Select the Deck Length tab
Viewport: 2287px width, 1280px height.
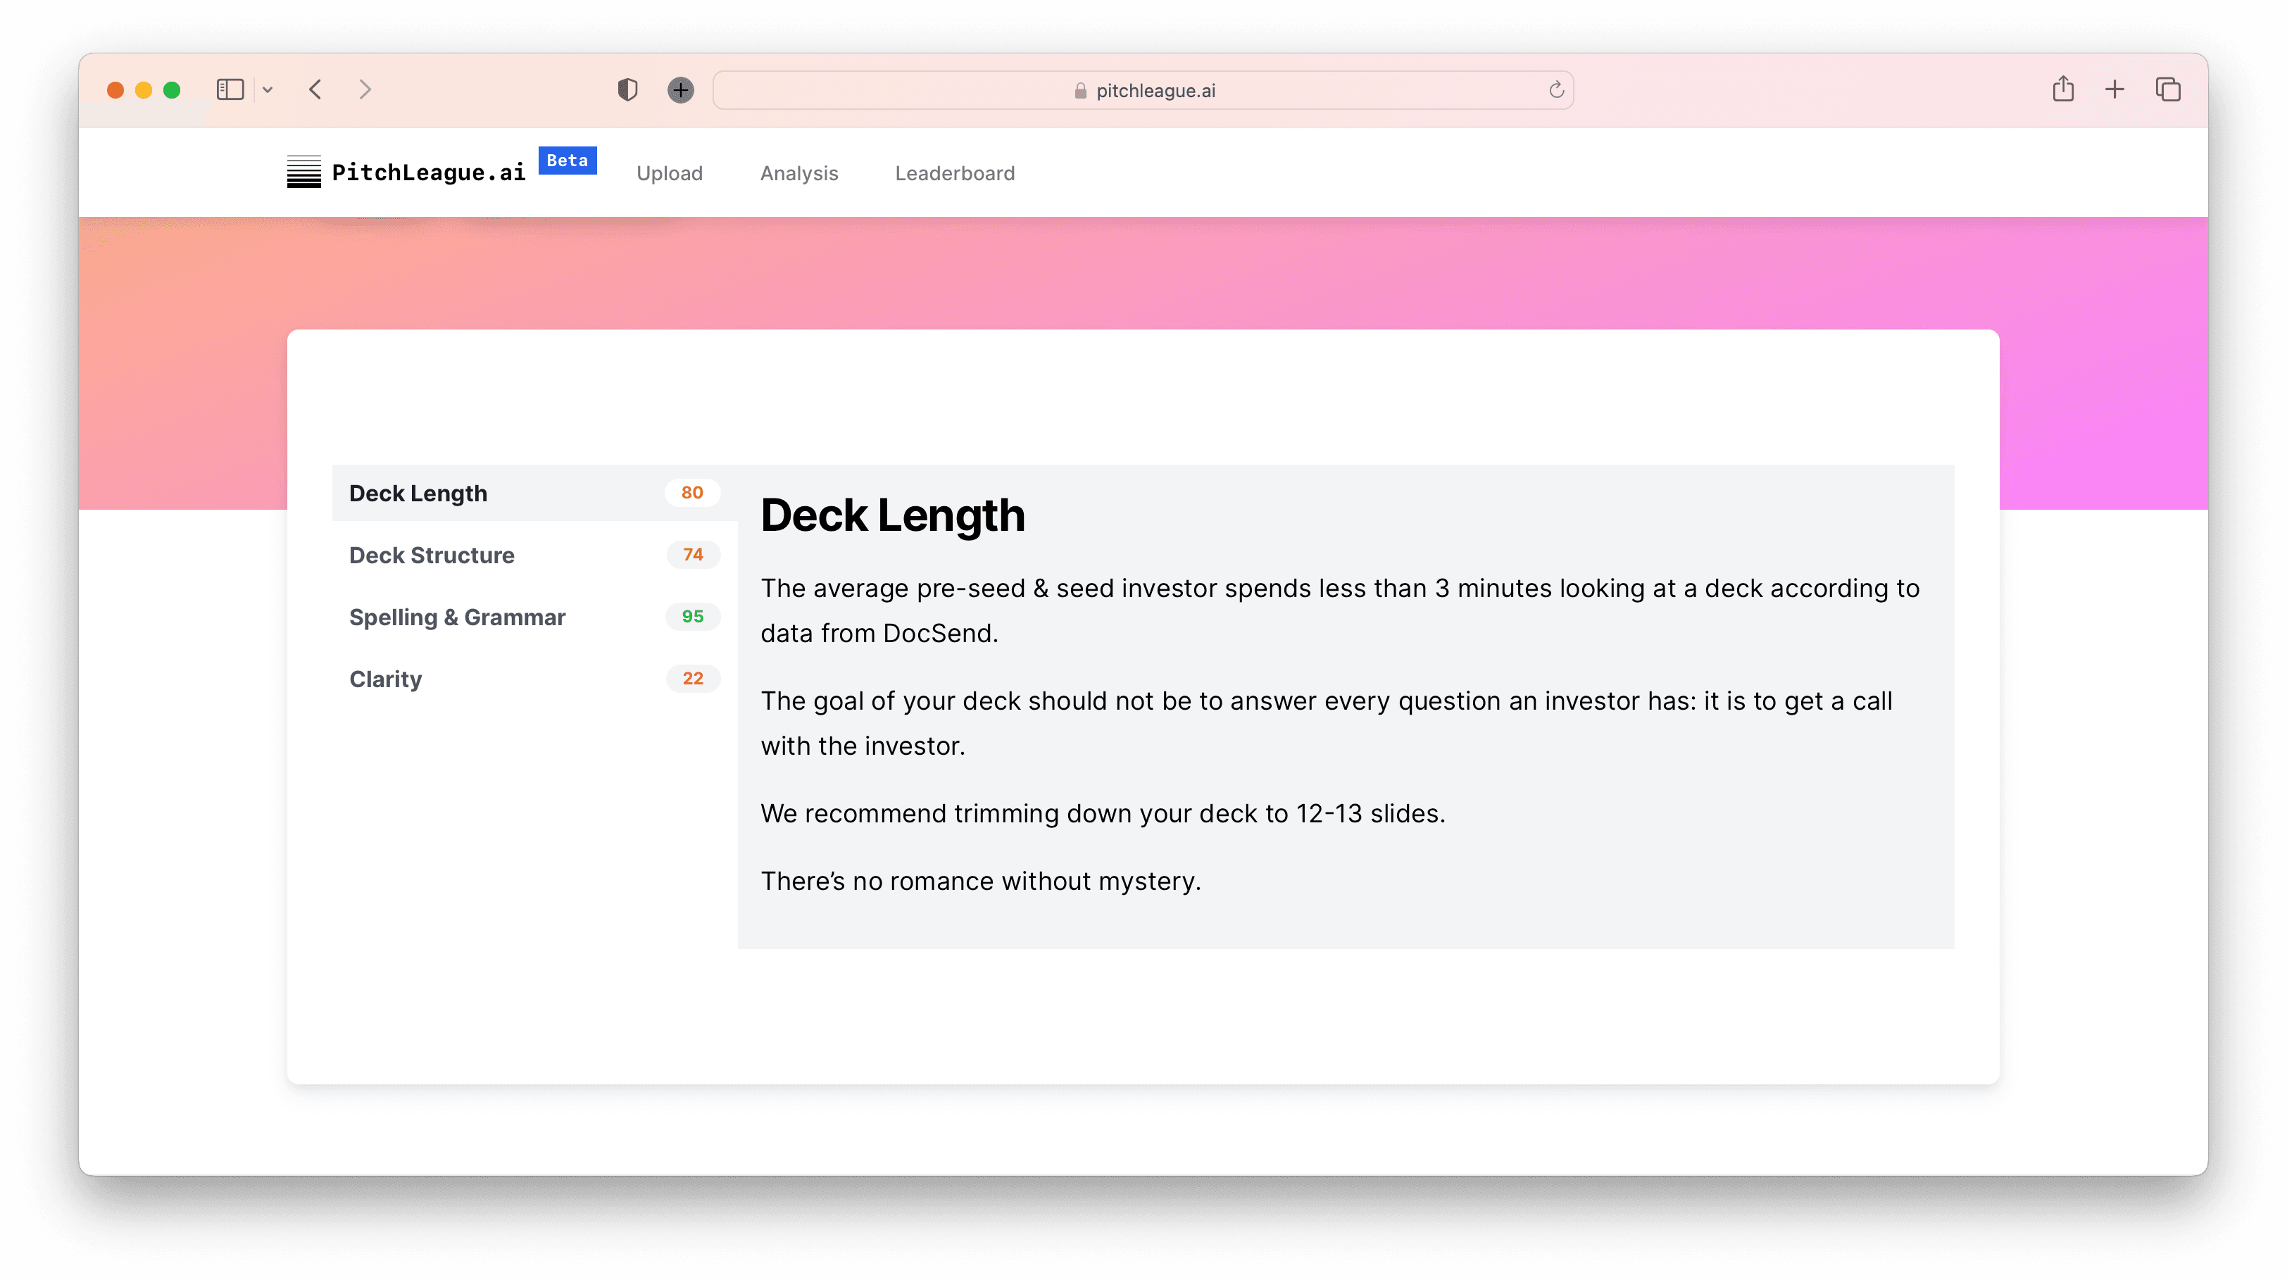(x=534, y=493)
